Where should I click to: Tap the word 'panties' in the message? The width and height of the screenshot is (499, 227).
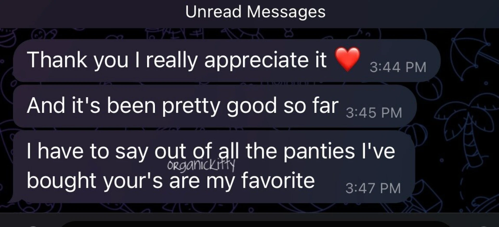coord(319,151)
